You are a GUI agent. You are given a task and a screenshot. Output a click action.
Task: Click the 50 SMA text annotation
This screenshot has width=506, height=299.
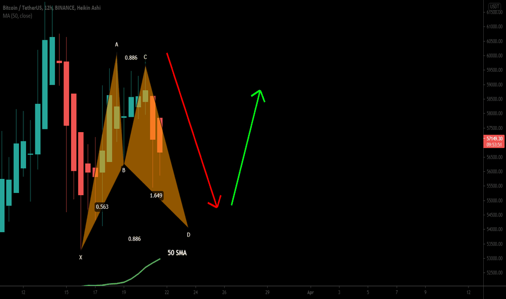[177, 253]
